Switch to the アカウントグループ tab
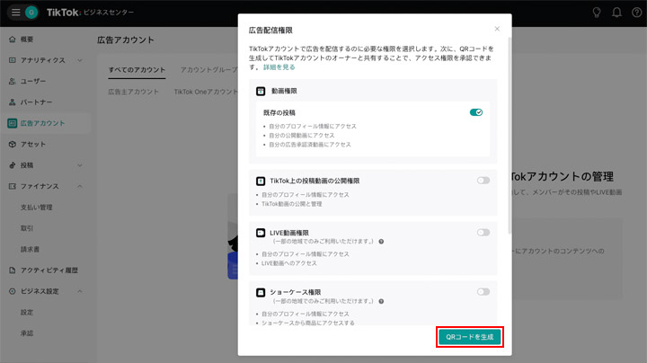Image resolution: width=647 pixels, height=363 pixels. [x=208, y=70]
